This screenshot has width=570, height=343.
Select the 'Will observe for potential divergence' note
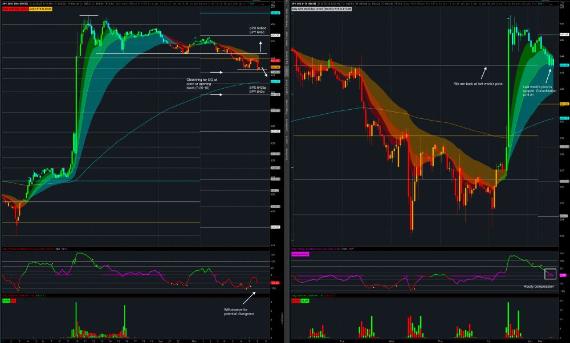pos(239,312)
